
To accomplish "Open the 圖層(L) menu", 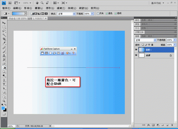I will [39, 8].
